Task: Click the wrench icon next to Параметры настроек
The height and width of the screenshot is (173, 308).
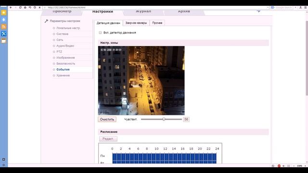Action: tap(46, 21)
